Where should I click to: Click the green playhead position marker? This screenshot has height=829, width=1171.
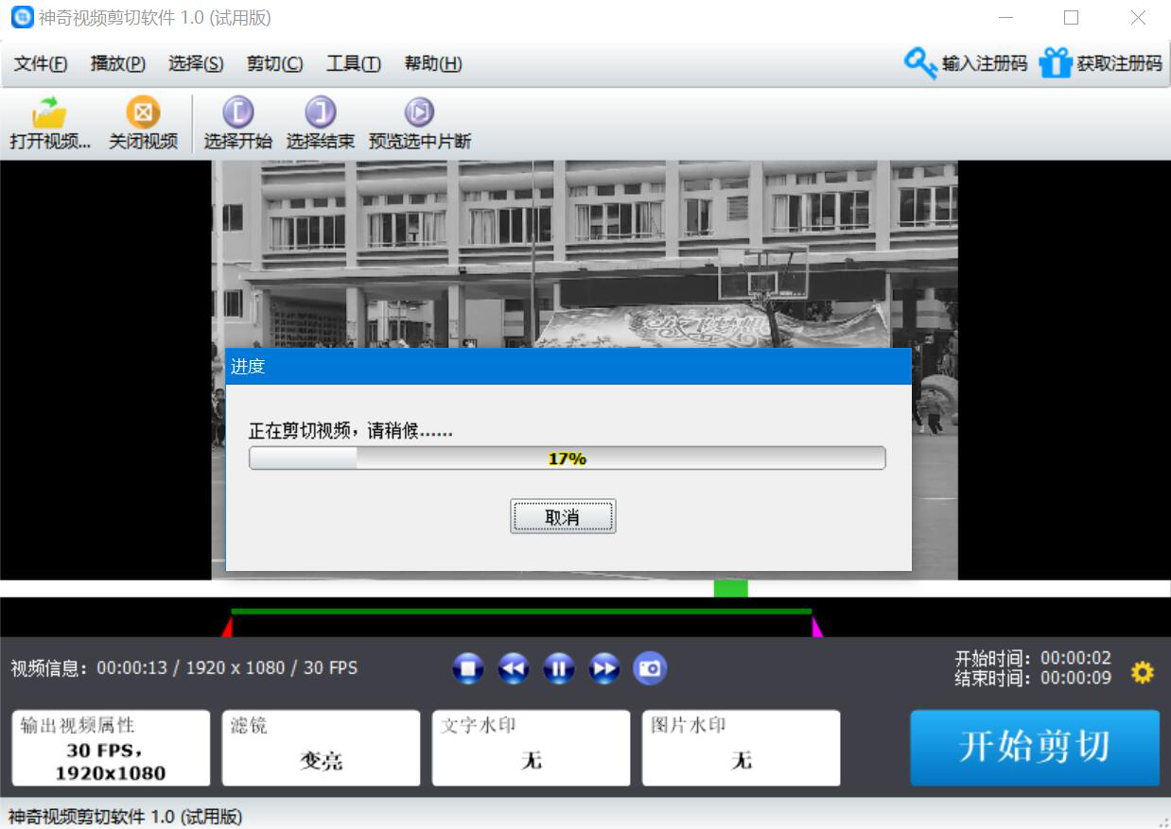pyautogui.click(x=730, y=588)
